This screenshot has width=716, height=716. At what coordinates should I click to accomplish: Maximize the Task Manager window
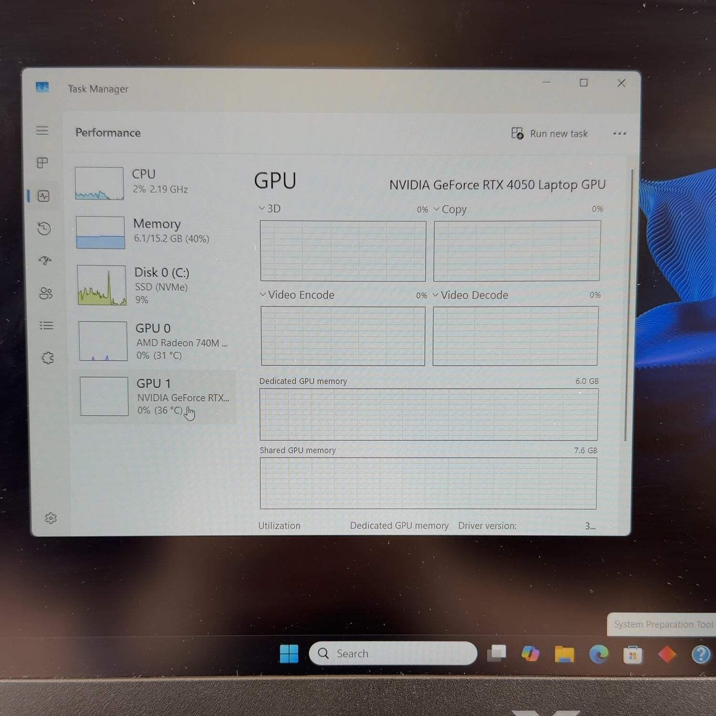point(583,83)
